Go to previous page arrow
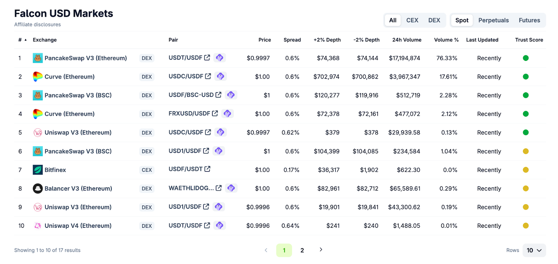Screen dimensions: 558x264 [266, 250]
